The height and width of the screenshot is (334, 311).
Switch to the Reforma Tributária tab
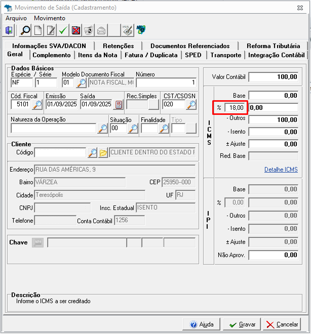pos(274,46)
